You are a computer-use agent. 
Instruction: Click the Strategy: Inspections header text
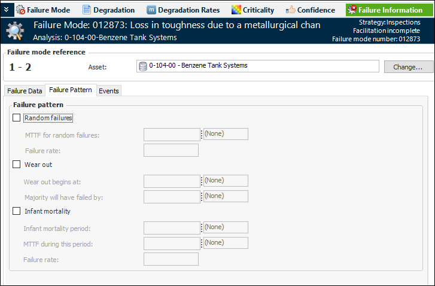390,22
